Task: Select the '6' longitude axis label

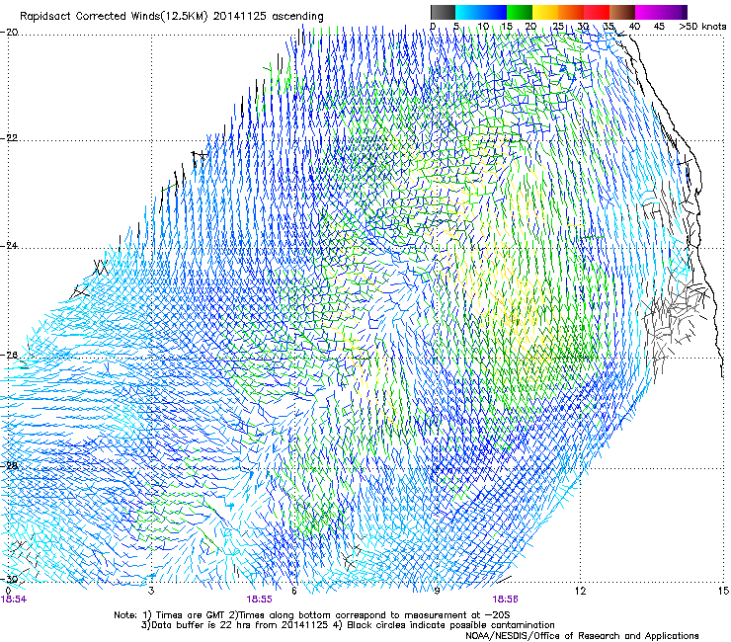Action: pos(294,591)
